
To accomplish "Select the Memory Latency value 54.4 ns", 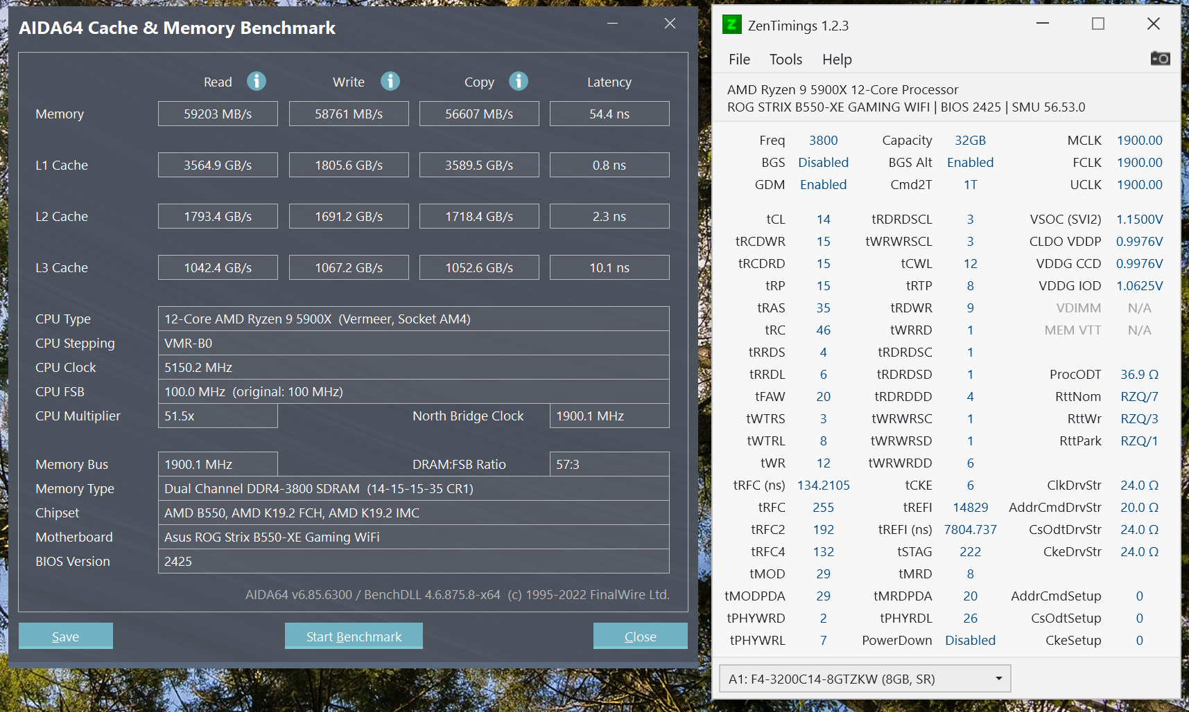I will 609,114.
